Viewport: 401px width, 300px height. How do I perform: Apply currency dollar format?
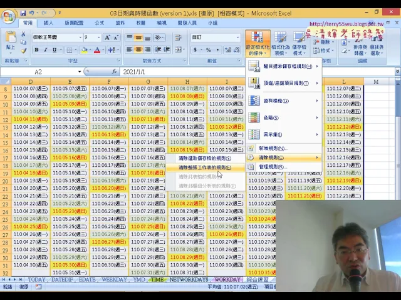195,50
